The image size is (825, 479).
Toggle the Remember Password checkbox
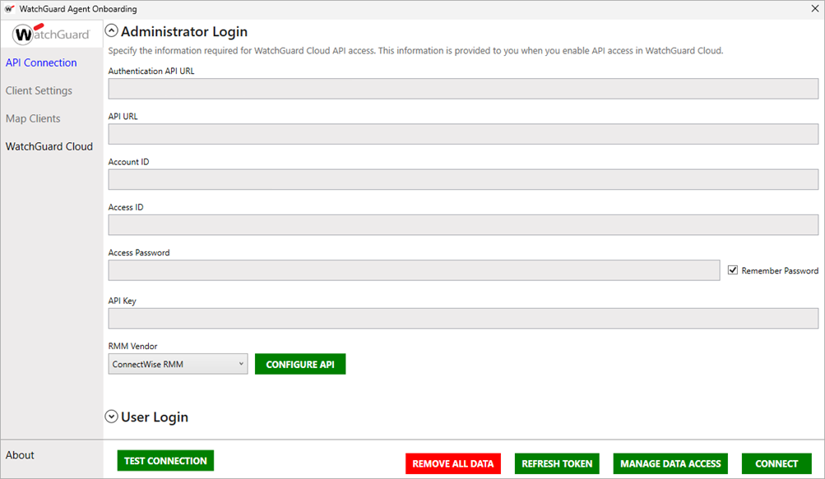[x=732, y=269]
